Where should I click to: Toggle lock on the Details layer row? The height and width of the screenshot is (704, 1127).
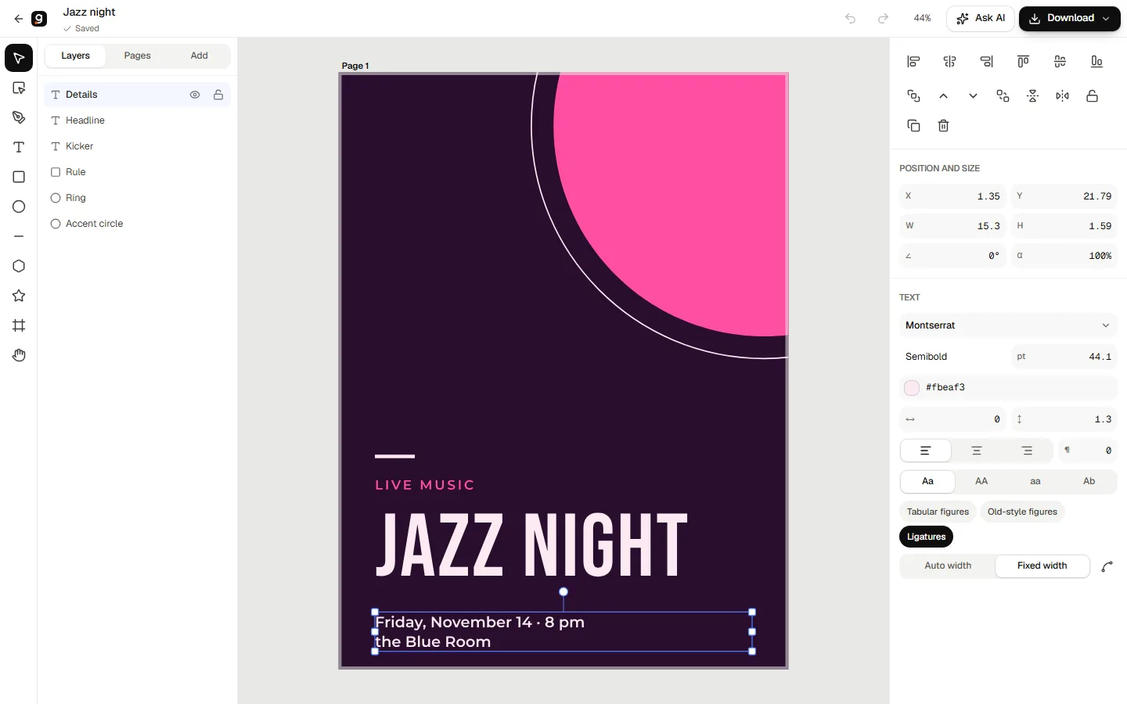[x=218, y=95]
